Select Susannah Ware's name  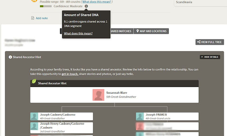[x=117, y=93]
